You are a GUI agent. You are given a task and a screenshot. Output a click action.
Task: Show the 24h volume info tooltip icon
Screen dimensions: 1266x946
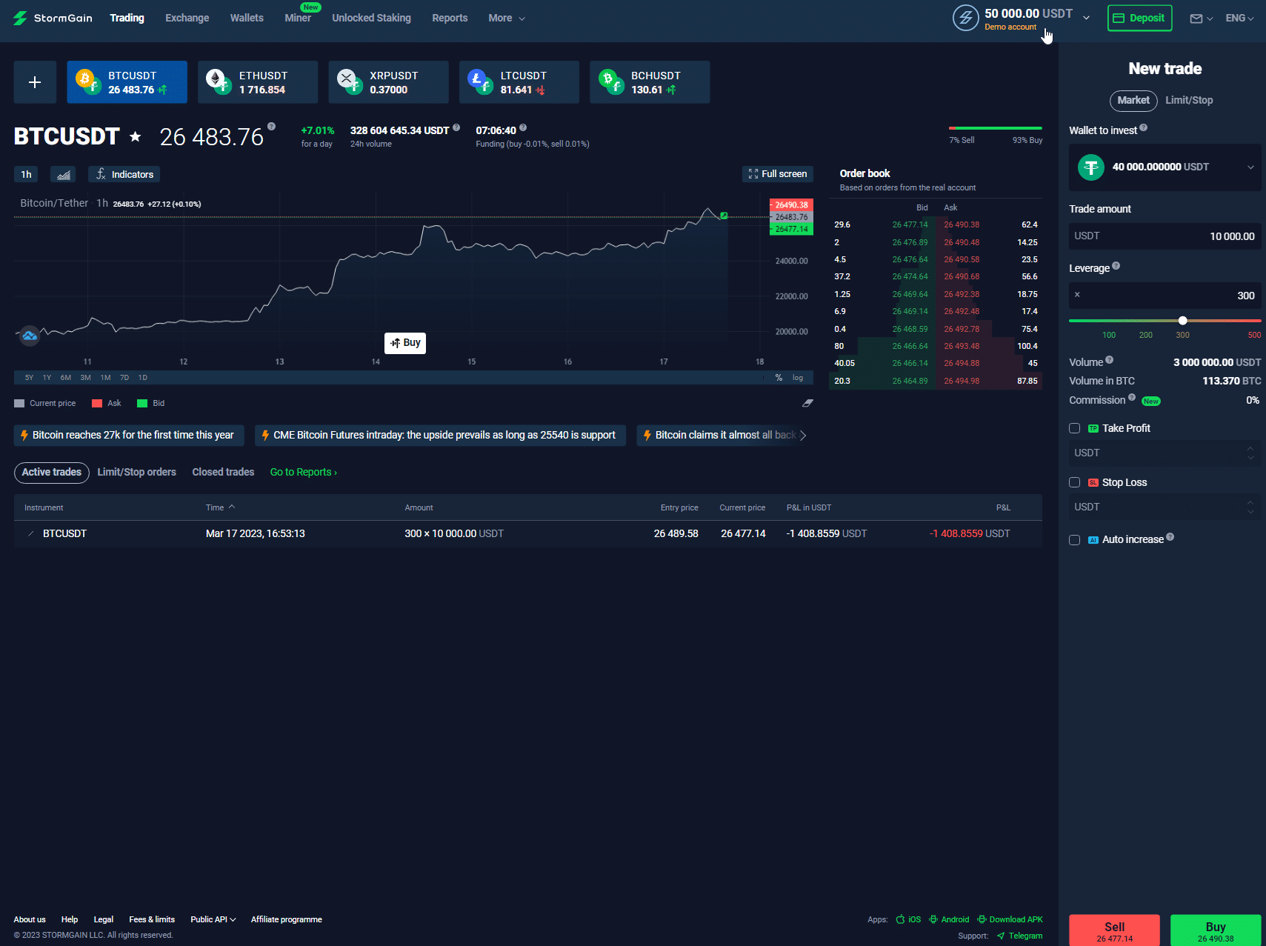click(x=456, y=127)
